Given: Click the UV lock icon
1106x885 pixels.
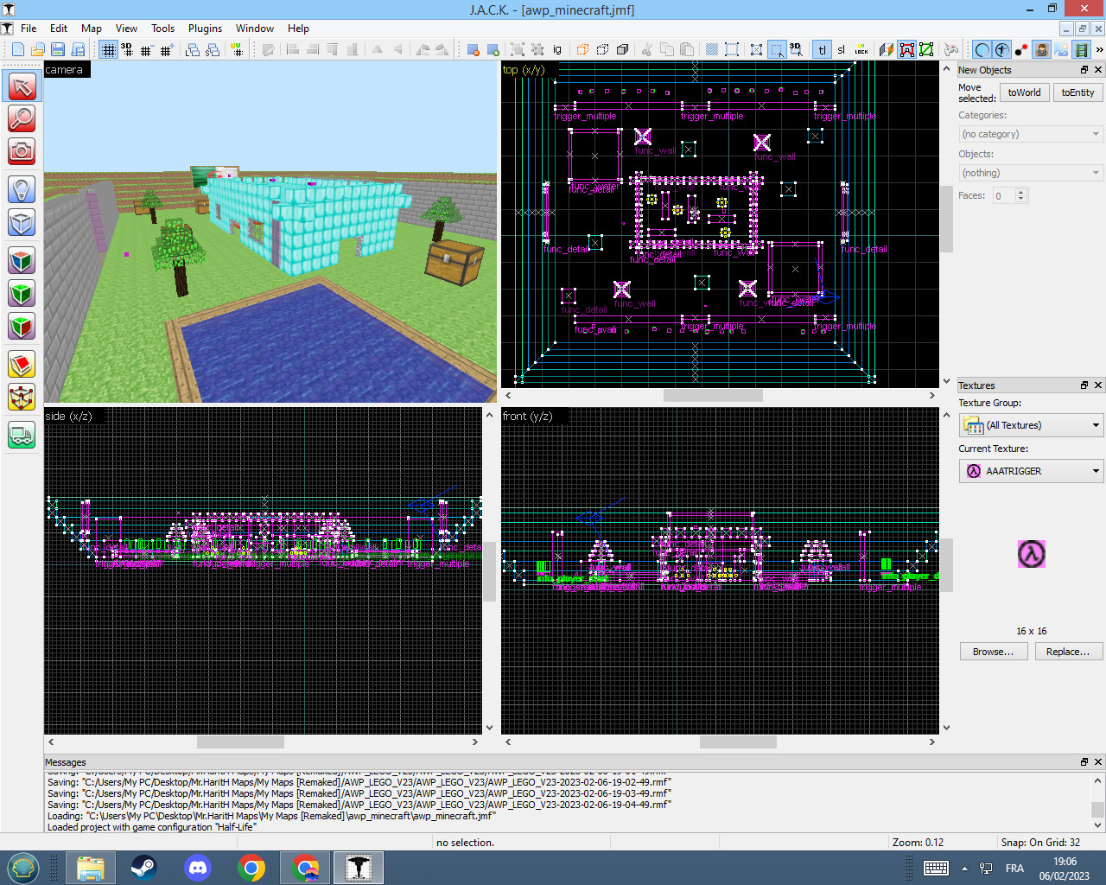Looking at the screenshot, I should tap(861, 50).
